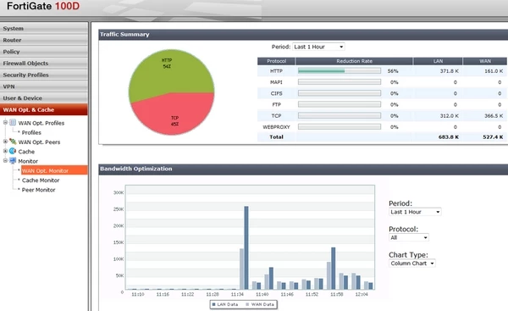Viewport: 508px width, 311px height.
Task: Click the Reduction Rate column header
Action: pos(354,61)
